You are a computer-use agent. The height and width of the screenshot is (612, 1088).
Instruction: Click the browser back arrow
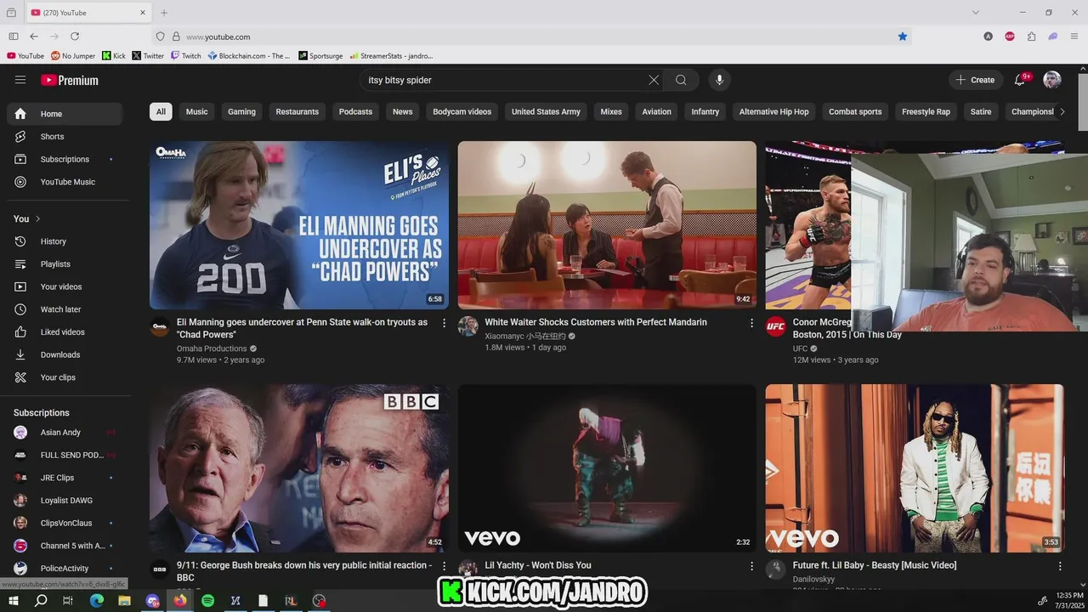(34, 37)
